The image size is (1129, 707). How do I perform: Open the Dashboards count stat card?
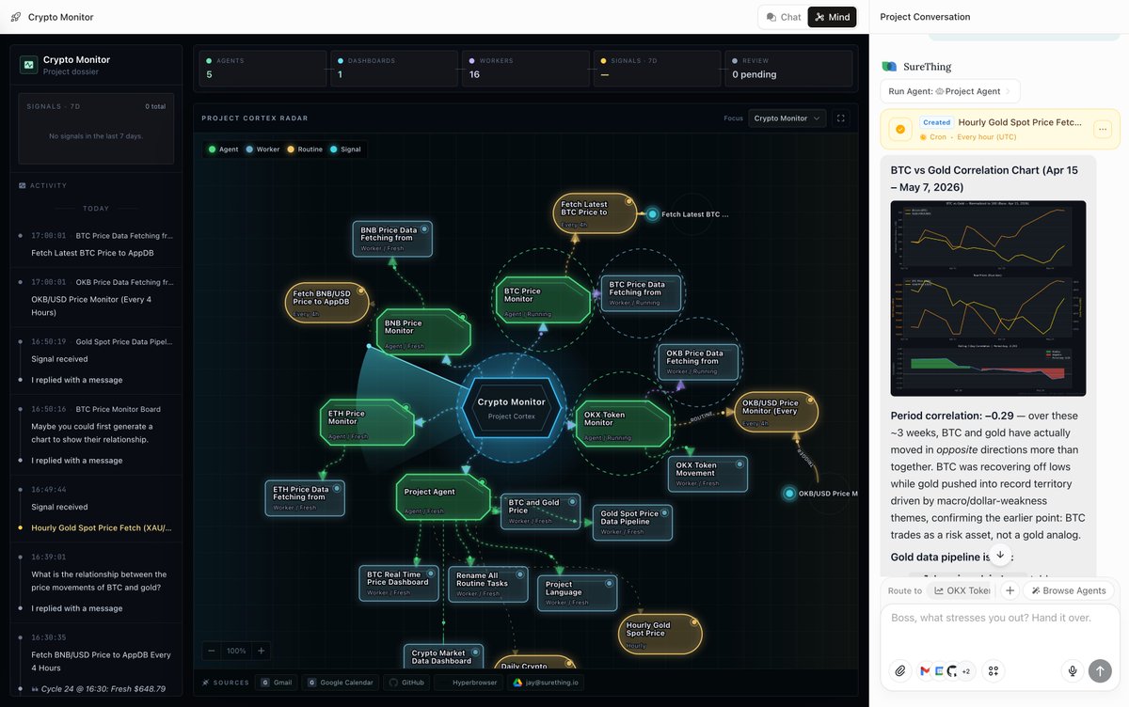tap(392, 68)
